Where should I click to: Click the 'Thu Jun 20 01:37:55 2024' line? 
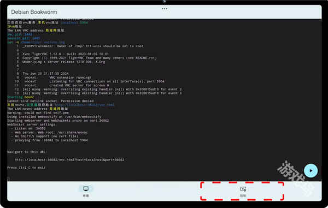pos(45,74)
